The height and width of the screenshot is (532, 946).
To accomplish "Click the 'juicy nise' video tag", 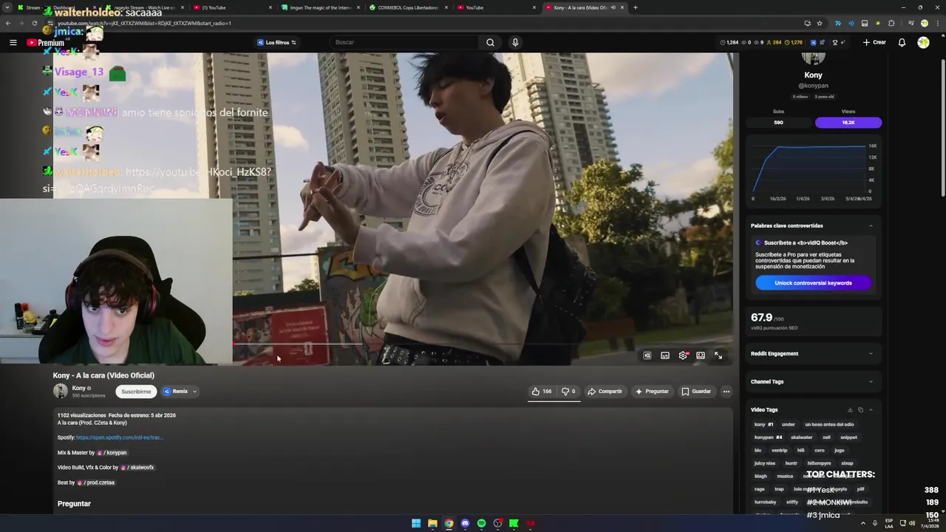I will click(x=764, y=463).
